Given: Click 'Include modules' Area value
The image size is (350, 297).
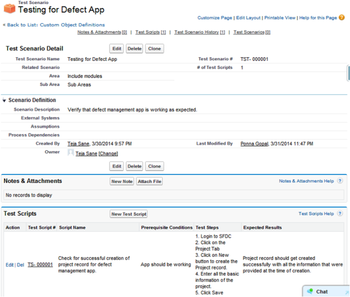Looking at the screenshot, I should click(85, 76).
